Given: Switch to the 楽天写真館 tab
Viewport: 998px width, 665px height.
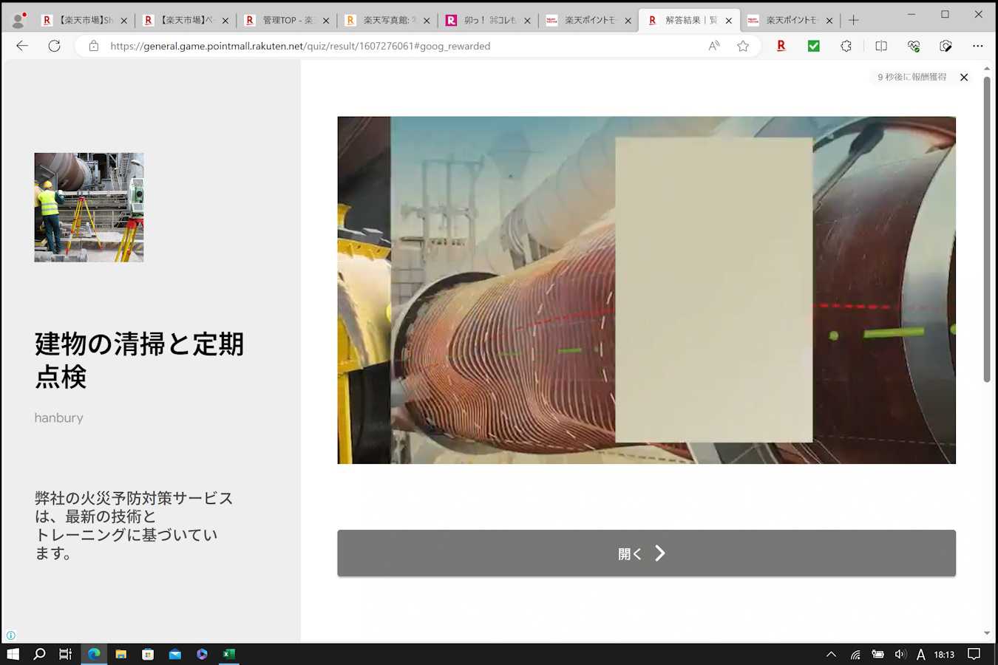Looking at the screenshot, I should click(387, 21).
